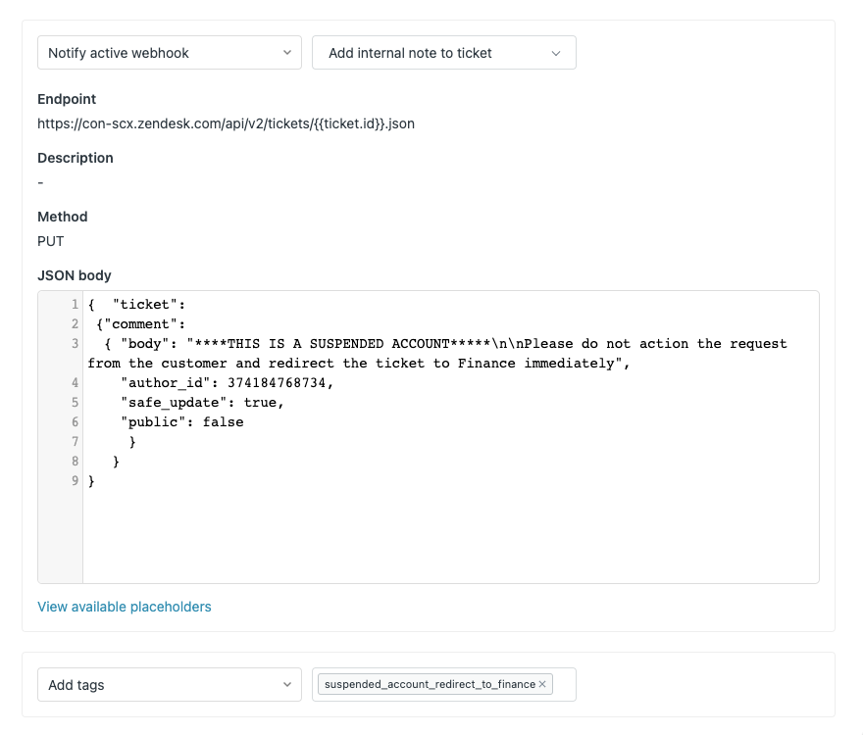Click line number 3 in the JSON editor
The width and height of the screenshot is (863, 735).
(74, 343)
